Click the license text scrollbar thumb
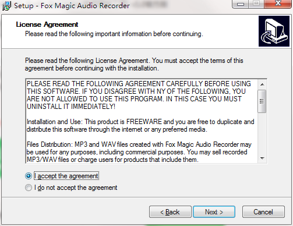Image resolution: width=293 pixels, height=226 pixels. [262, 101]
